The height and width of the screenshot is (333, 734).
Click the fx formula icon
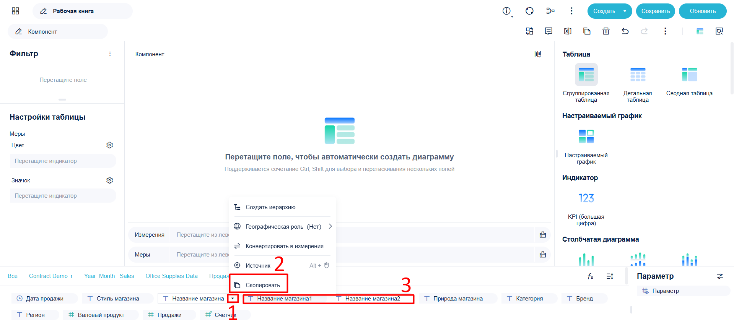tap(590, 276)
